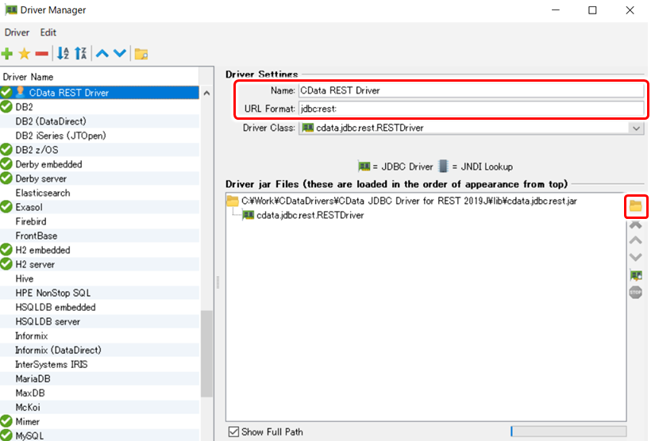The height and width of the screenshot is (441, 655).
Task: Select Mimer driver
Action: (99, 421)
